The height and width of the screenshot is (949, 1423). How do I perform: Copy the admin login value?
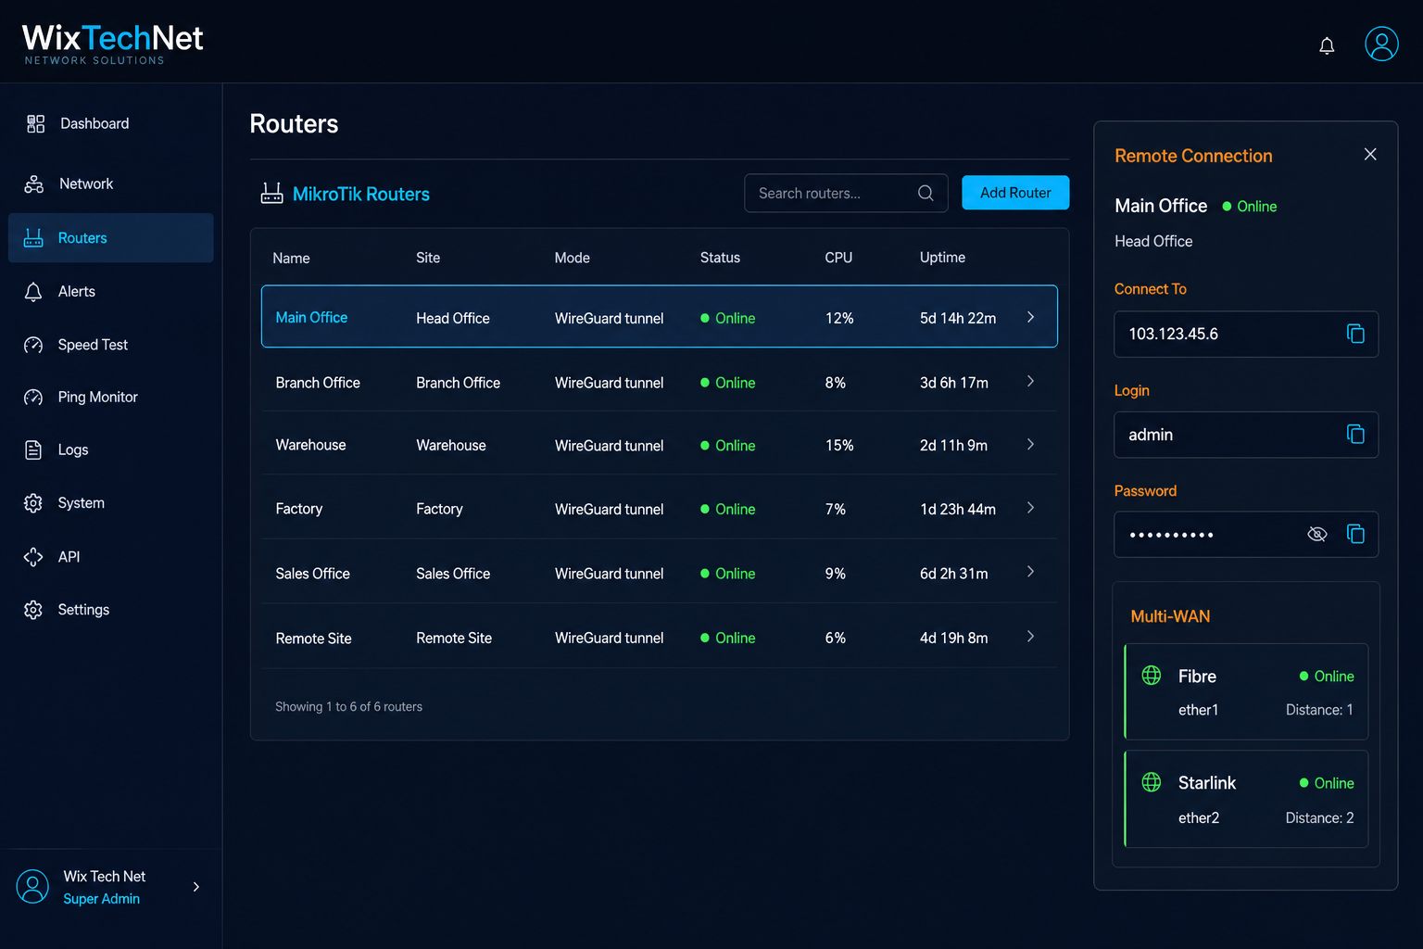(1355, 434)
